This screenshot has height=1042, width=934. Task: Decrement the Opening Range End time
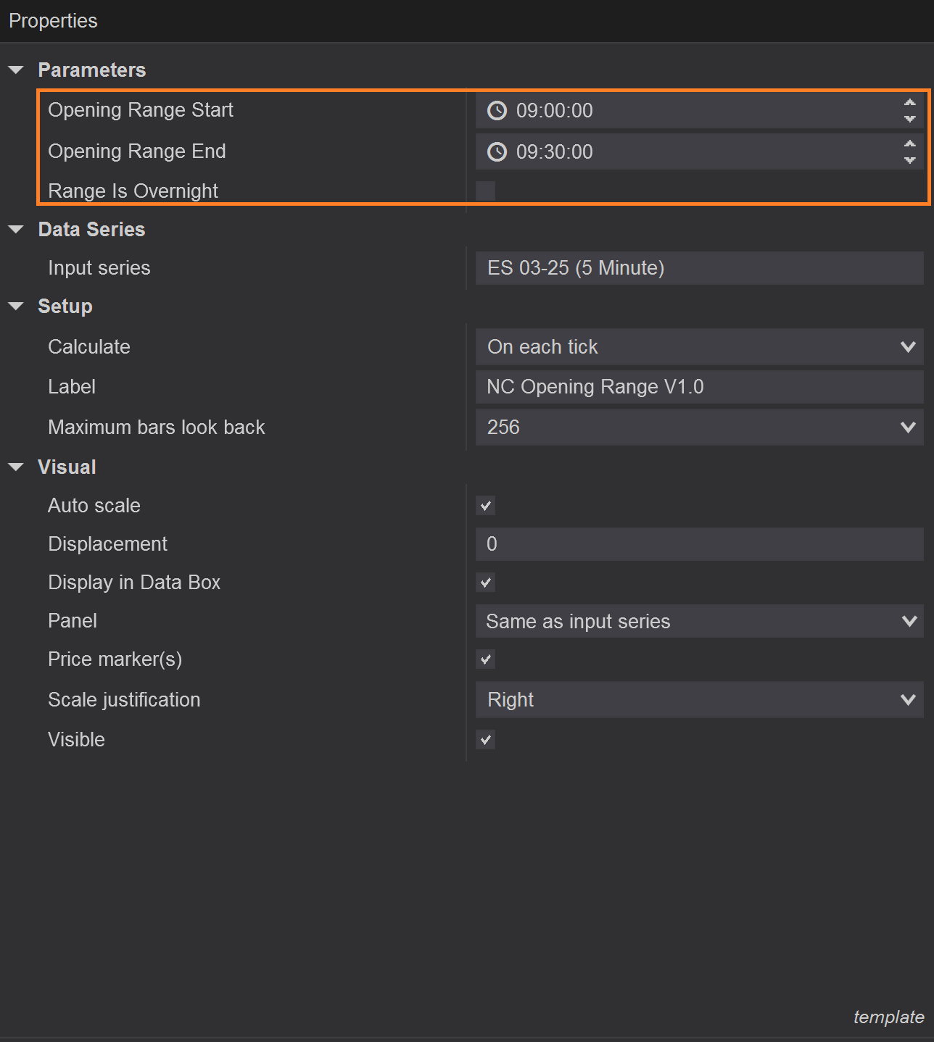[909, 160]
